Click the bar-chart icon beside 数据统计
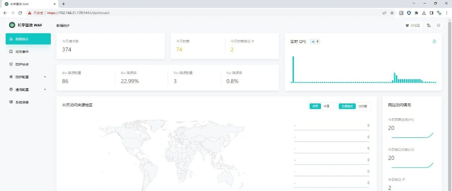 click(11, 39)
